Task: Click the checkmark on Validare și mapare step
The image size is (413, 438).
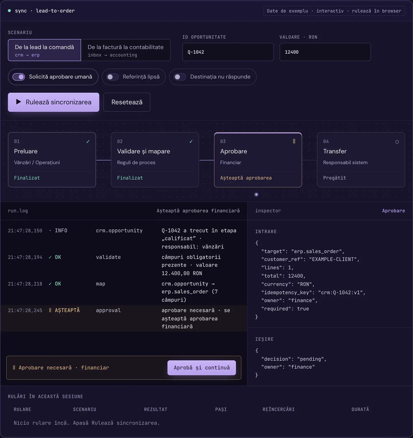Action: pyautogui.click(x=191, y=141)
